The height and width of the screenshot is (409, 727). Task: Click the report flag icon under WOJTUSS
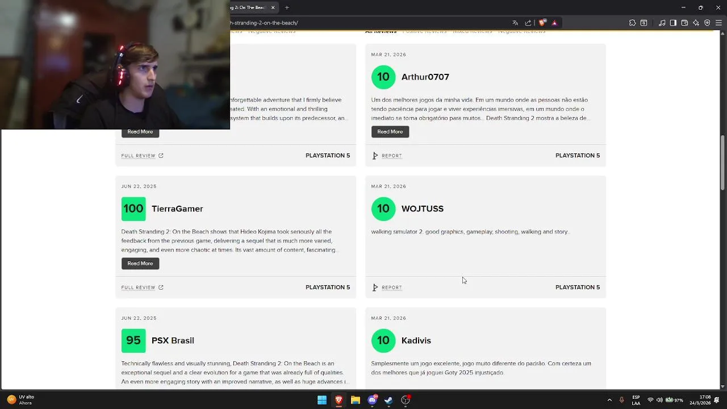375,287
